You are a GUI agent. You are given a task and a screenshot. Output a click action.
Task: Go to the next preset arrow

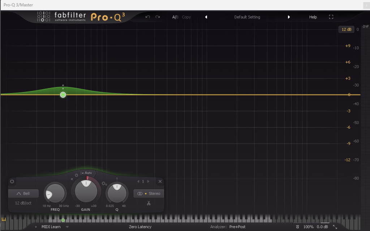point(289,17)
